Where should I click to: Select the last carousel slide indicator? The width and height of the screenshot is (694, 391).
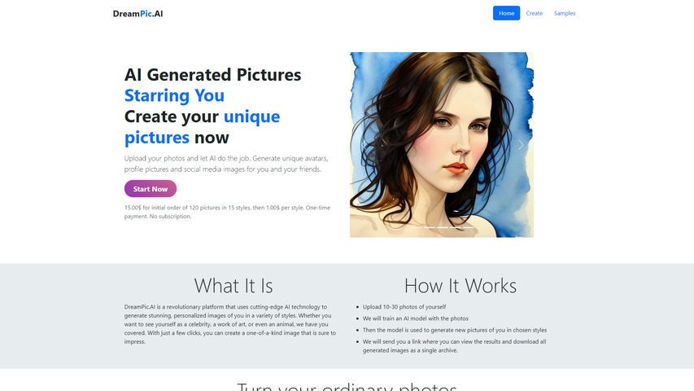(x=469, y=227)
